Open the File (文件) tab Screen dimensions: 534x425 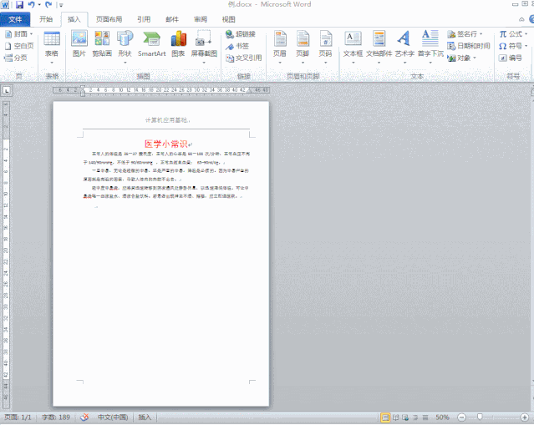[15, 19]
